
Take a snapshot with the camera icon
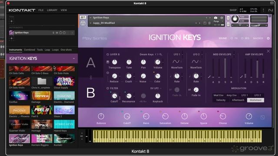[215, 18]
